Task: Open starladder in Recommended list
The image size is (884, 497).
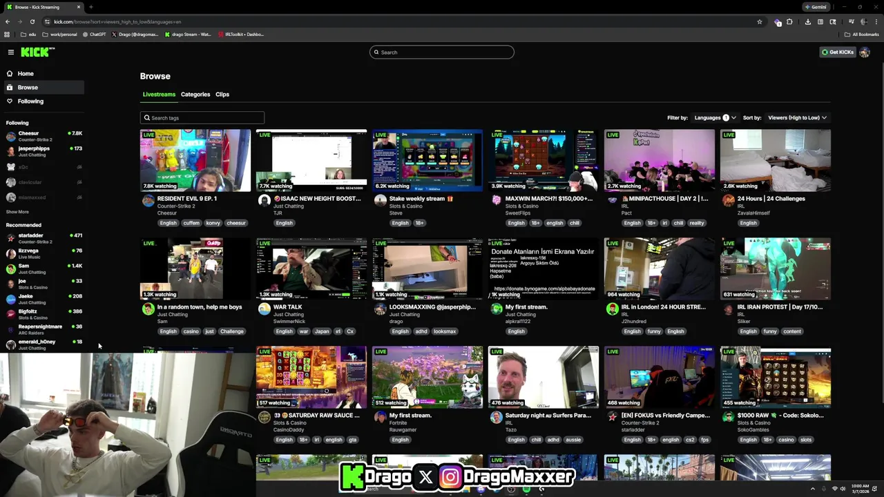Action: 43,238
